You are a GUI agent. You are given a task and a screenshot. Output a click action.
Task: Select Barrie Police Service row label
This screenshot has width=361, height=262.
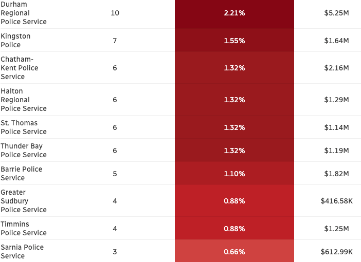click(21, 174)
